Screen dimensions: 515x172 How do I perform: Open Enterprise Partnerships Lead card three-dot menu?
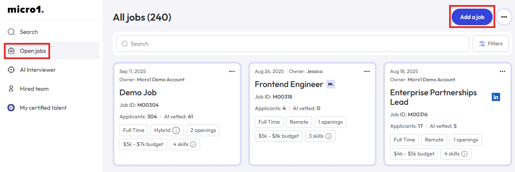[502, 71]
